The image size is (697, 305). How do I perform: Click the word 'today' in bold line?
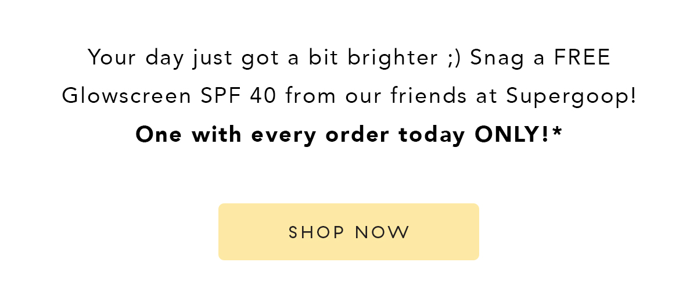tap(432, 136)
